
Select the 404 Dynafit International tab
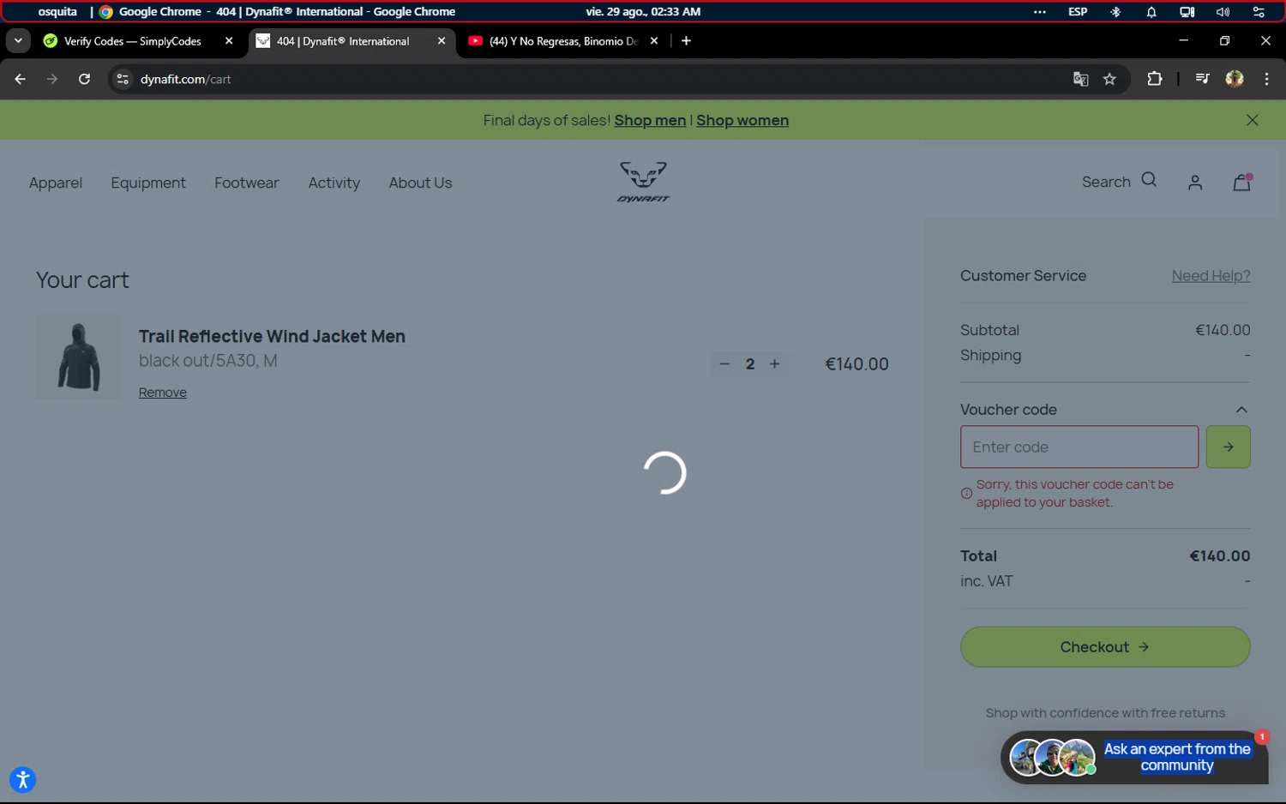coord(343,41)
